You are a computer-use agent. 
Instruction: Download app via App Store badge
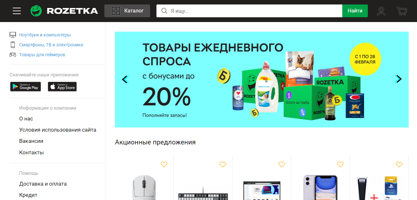(62, 87)
